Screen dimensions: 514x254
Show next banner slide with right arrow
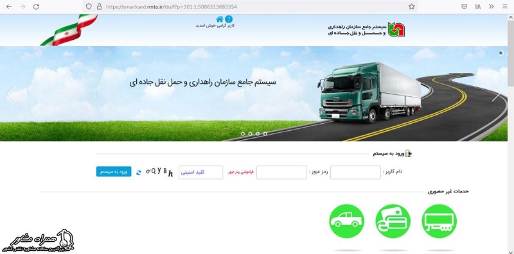[496, 94]
